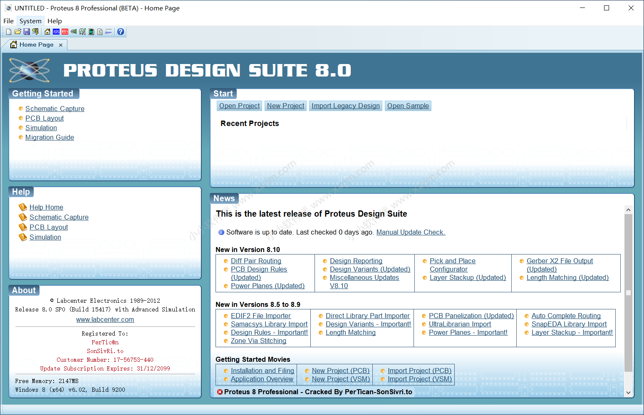Open PCB Layout under Getting Started

45,118
